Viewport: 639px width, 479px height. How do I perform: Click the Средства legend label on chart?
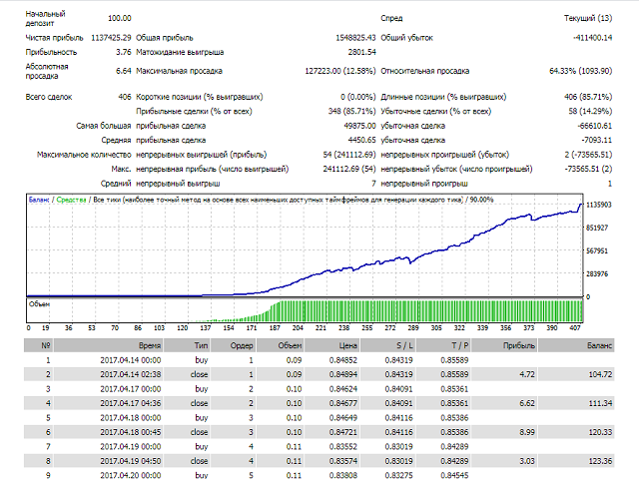[72, 201]
